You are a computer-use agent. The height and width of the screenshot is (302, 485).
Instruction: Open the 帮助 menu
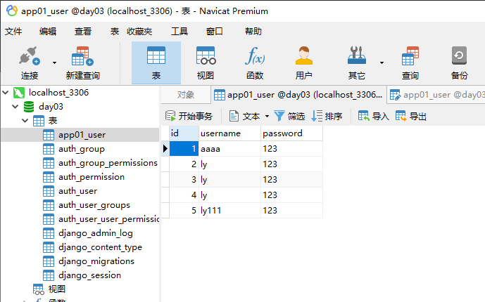pyautogui.click(x=253, y=31)
